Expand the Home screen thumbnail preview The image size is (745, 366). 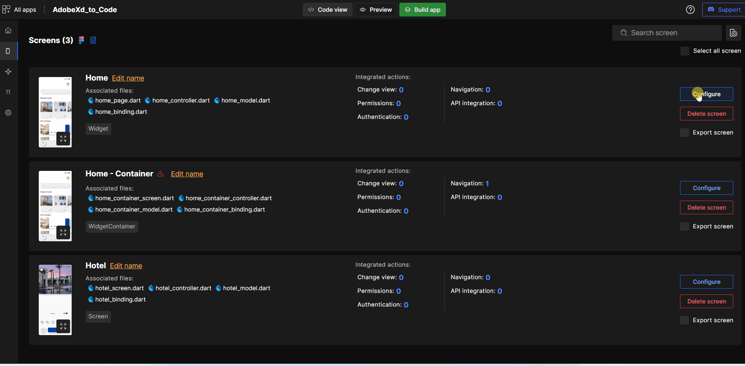pos(63,139)
